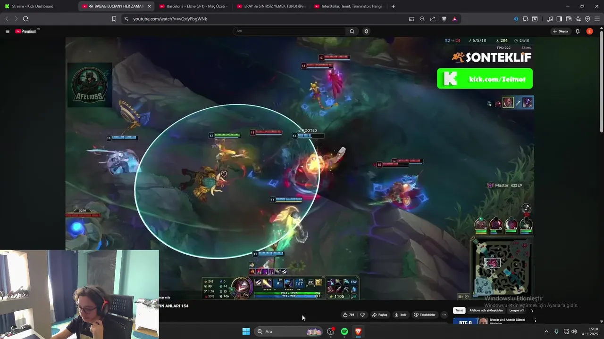This screenshot has height=339, width=604.
Task: Select the Tümü filter chip
Action: point(459,310)
